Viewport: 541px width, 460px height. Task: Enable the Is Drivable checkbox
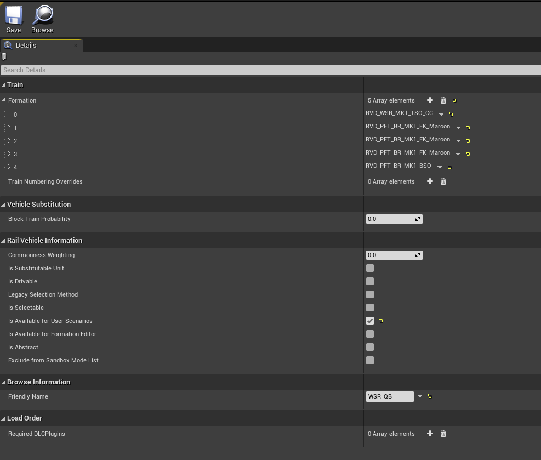pyautogui.click(x=370, y=281)
